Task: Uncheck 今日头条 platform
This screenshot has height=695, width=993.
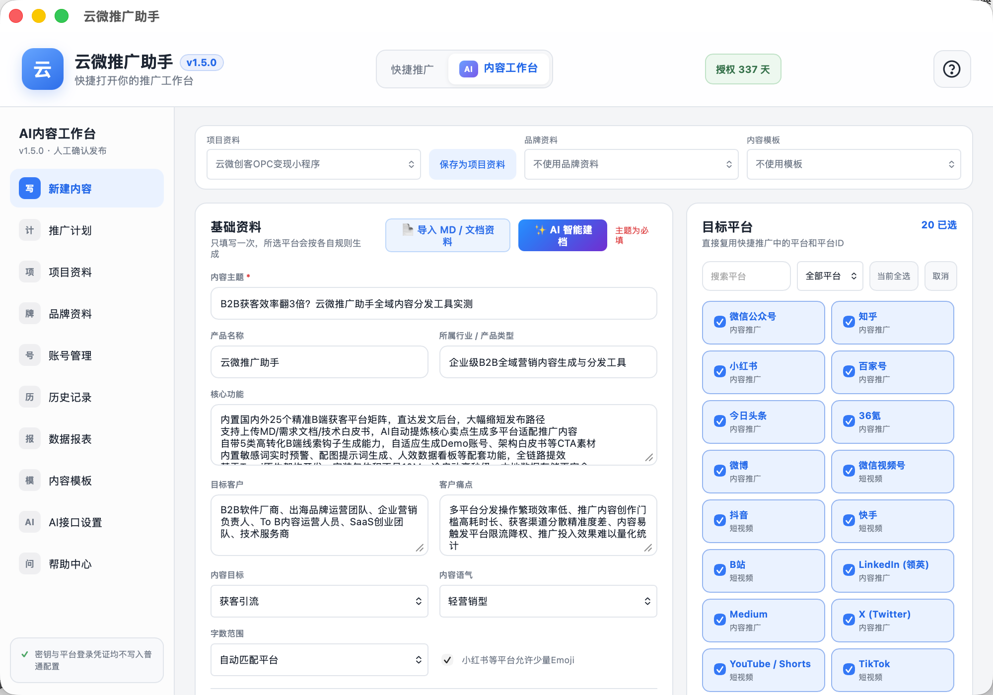Action: 719,421
